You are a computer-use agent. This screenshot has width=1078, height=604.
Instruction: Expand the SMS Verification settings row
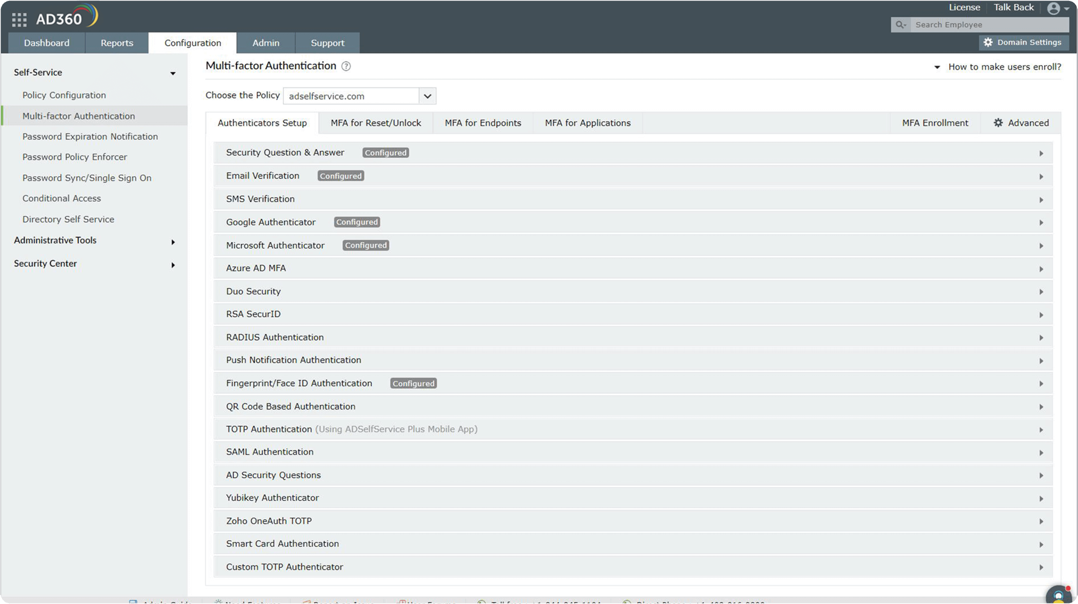[x=1041, y=199]
